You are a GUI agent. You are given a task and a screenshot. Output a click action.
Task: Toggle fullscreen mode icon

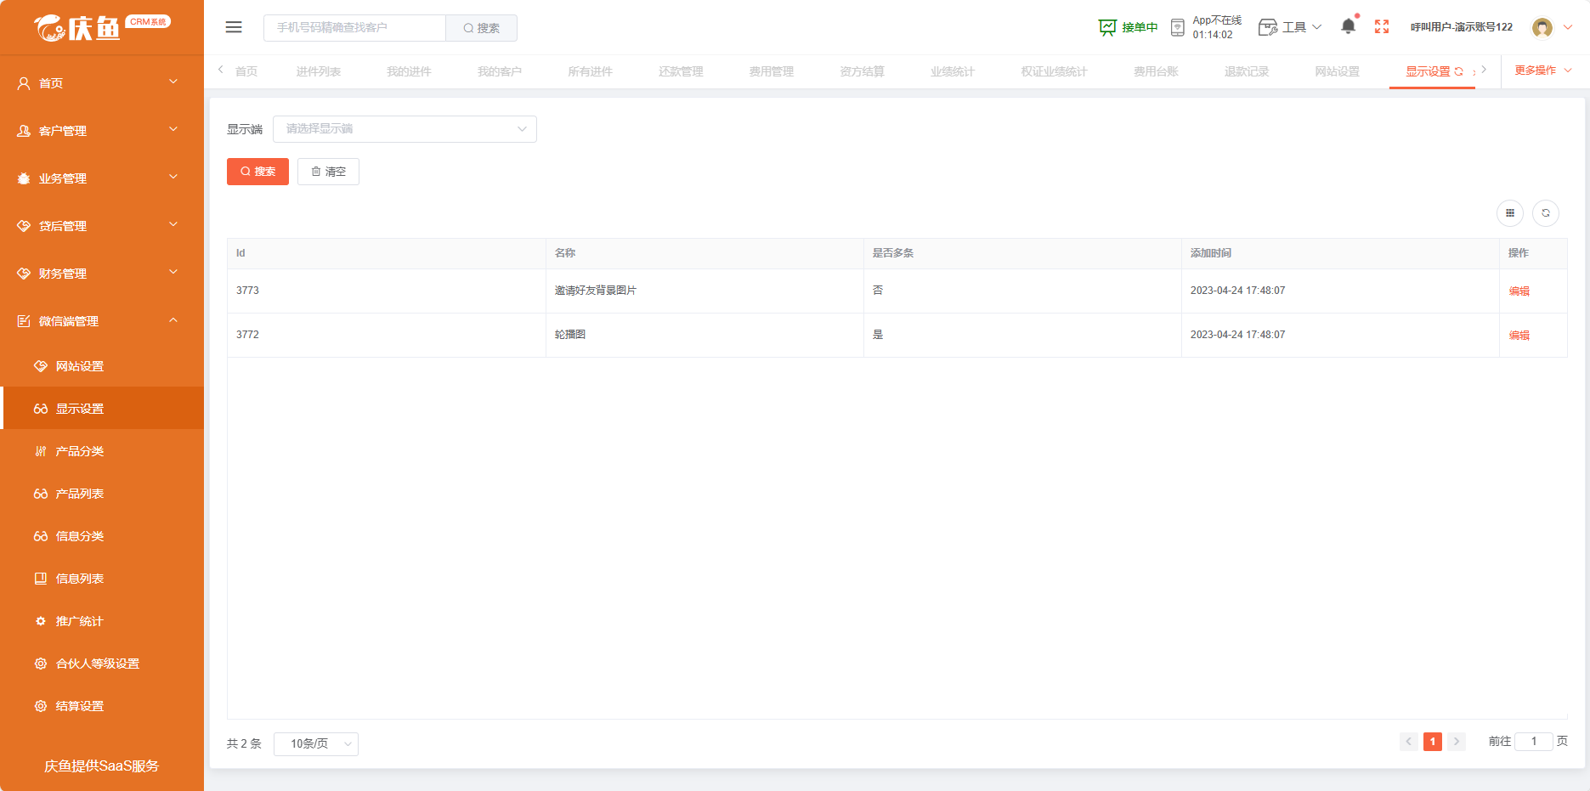1382,27
